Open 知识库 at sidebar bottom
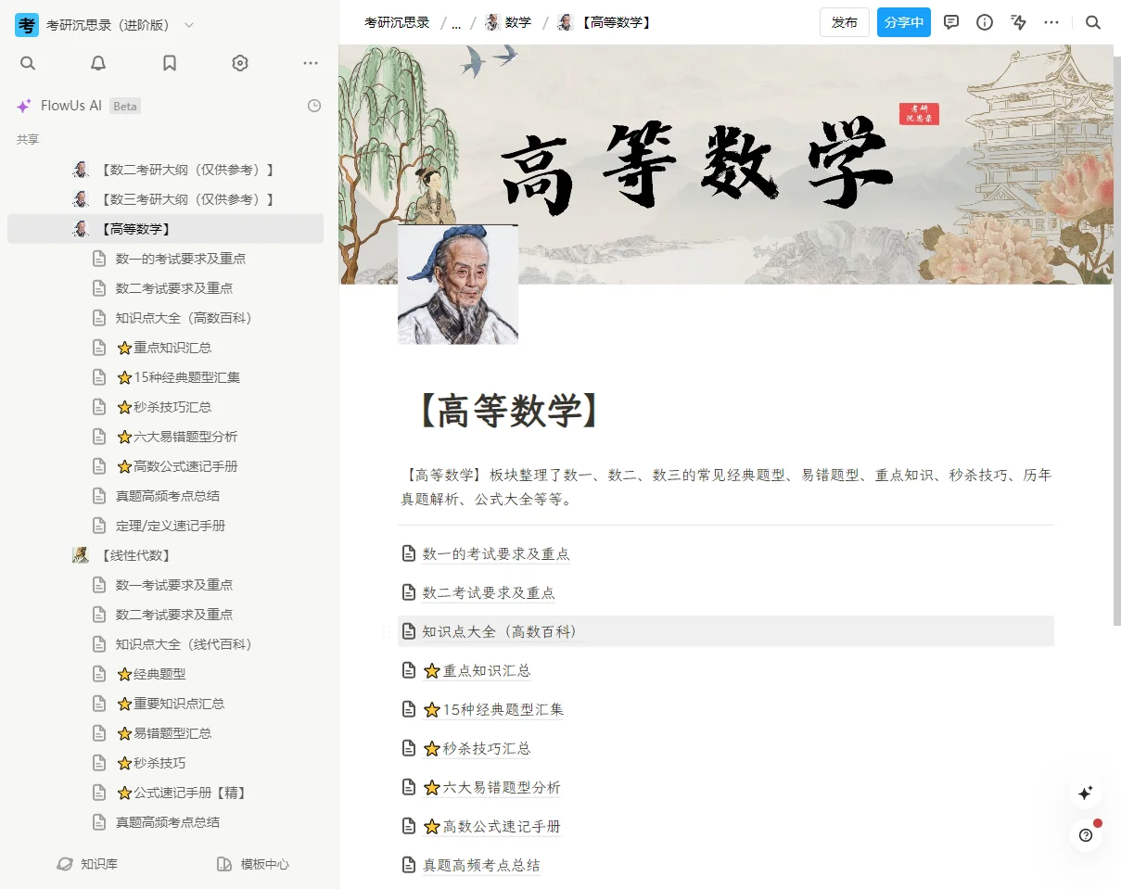The width and height of the screenshot is (1121, 889). pos(87,864)
